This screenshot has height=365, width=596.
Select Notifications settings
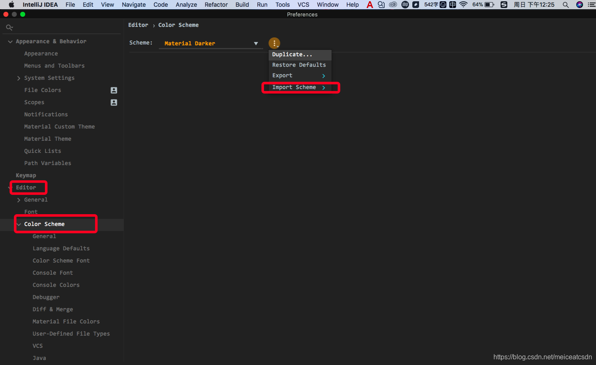46,115
